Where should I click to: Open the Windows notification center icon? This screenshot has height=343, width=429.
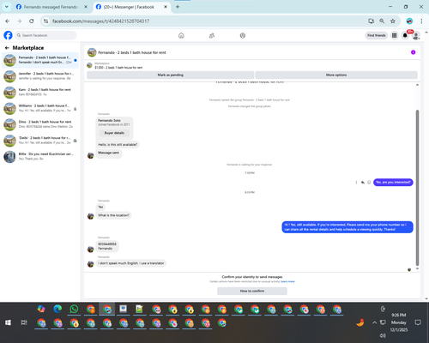point(418,322)
